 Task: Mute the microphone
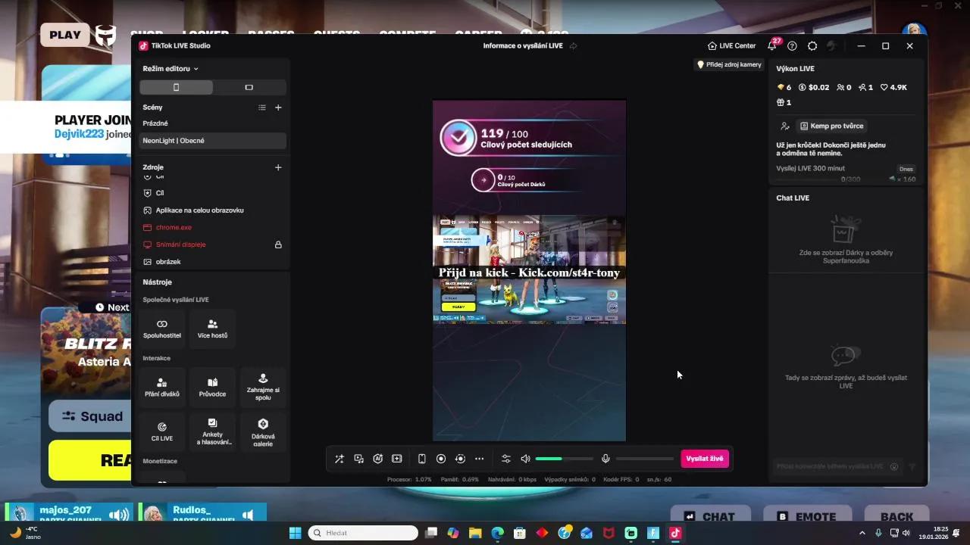tap(605, 459)
